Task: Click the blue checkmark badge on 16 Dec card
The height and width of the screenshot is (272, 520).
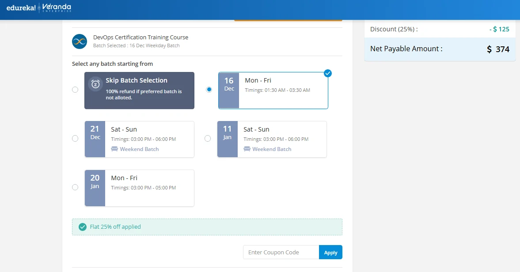Action: coord(328,73)
